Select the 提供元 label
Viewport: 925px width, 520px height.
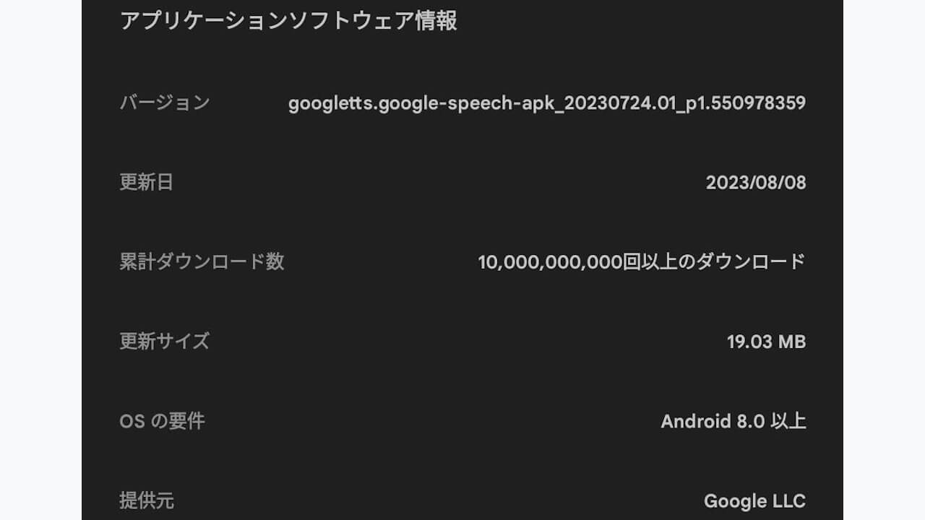click(147, 500)
